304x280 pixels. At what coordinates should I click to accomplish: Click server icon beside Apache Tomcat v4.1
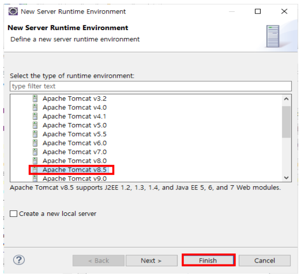pos(35,116)
